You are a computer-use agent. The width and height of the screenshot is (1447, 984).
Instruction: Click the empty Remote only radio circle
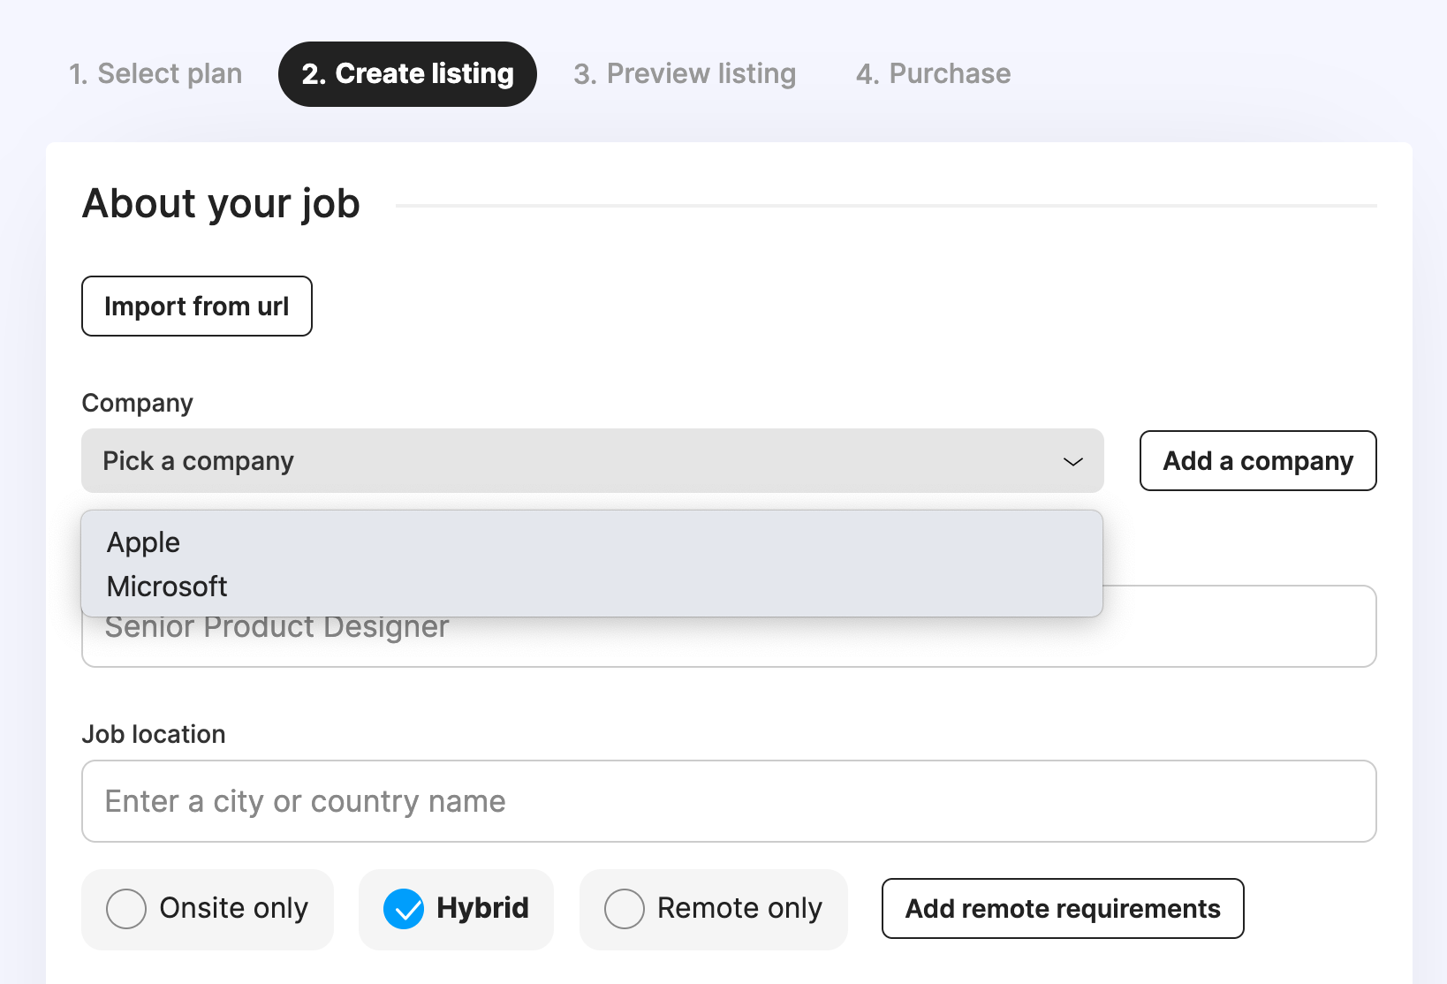pos(625,910)
